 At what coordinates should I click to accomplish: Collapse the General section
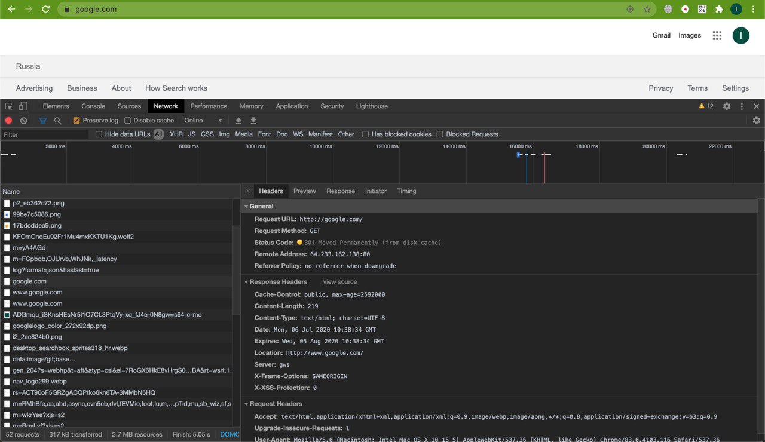(x=246, y=207)
